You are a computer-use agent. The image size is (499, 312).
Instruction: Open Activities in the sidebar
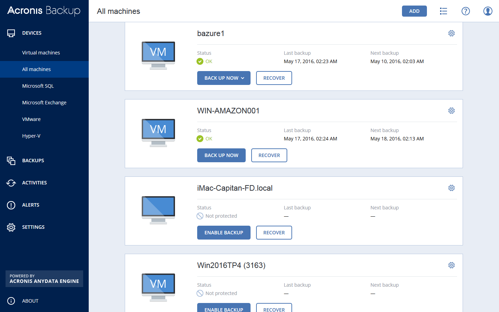[34, 183]
